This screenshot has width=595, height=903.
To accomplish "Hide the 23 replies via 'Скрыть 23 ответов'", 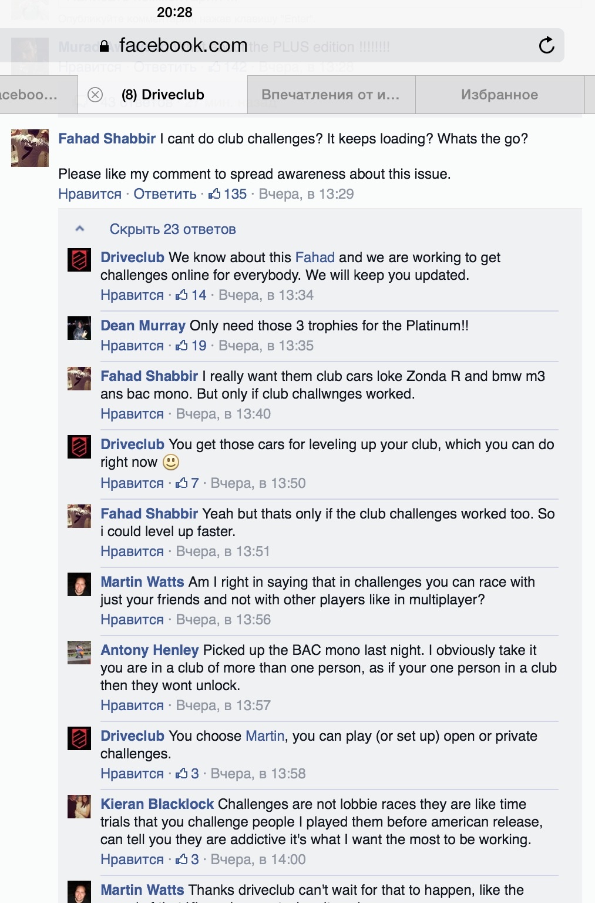I will (173, 229).
